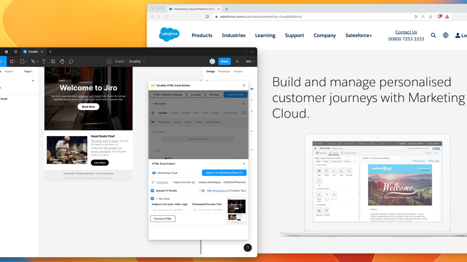This screenshot has height=262, width=467.
Task: Click the Salesforce region globe icon
Action: tap(446, 35)
